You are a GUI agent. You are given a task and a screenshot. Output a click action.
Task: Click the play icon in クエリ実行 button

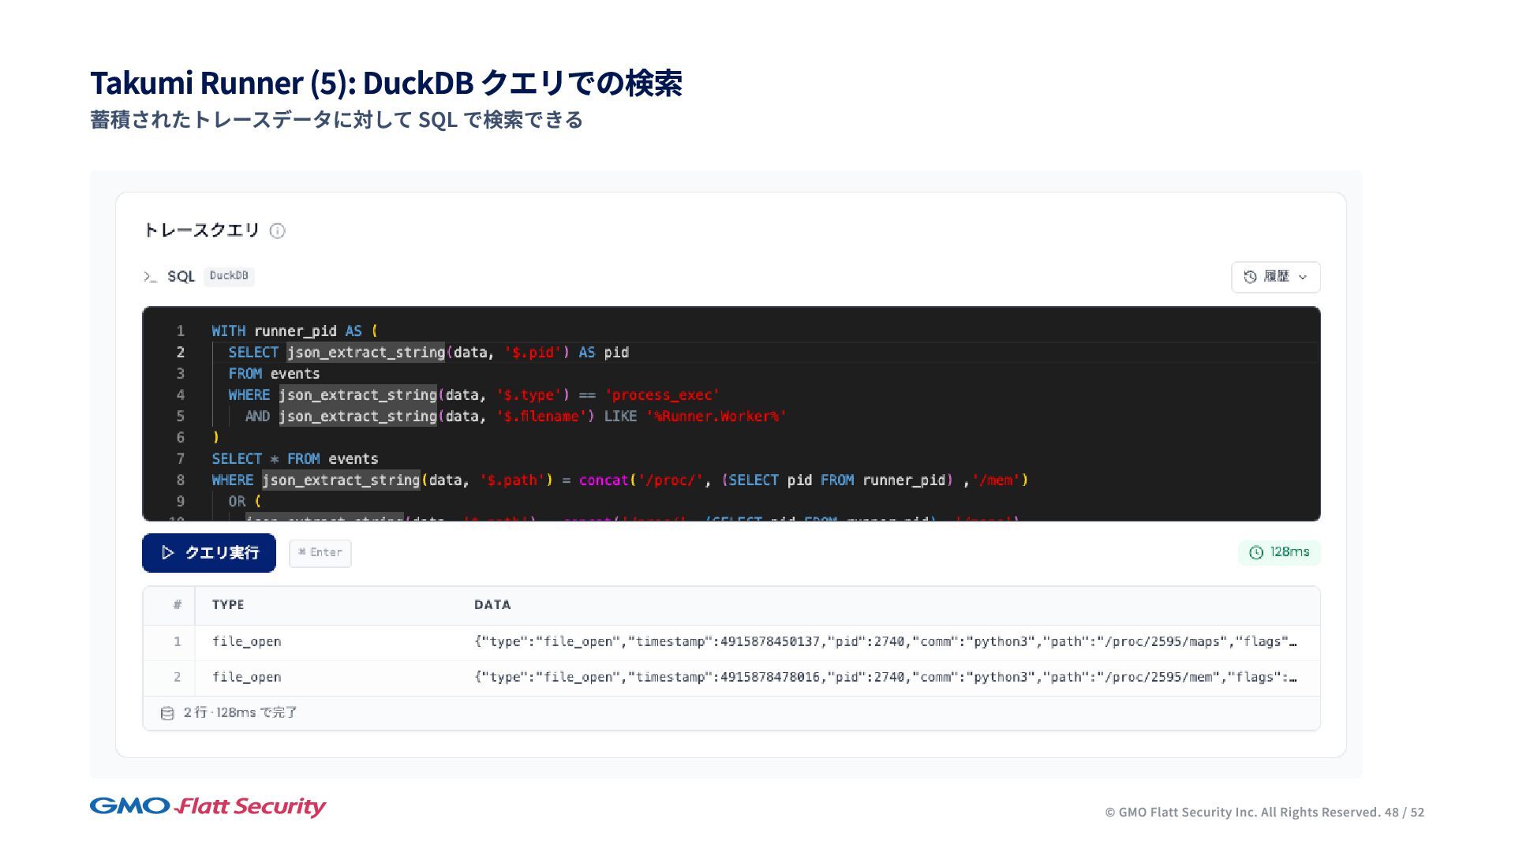pyautogui.click(x=167, y=553)
